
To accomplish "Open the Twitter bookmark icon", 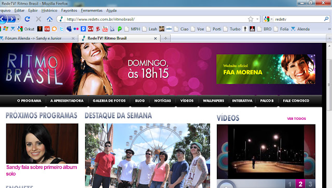I will click(x=61, y=29).
